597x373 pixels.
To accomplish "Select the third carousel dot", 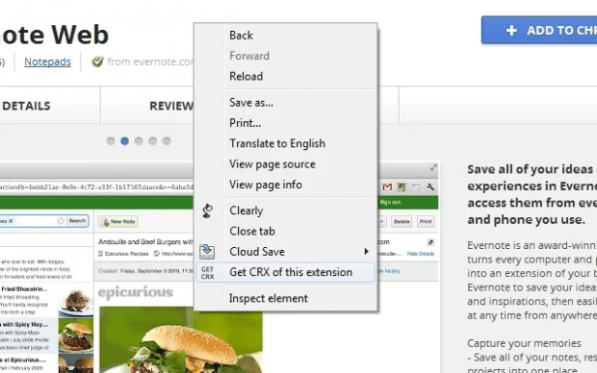I will click(139, 141).
